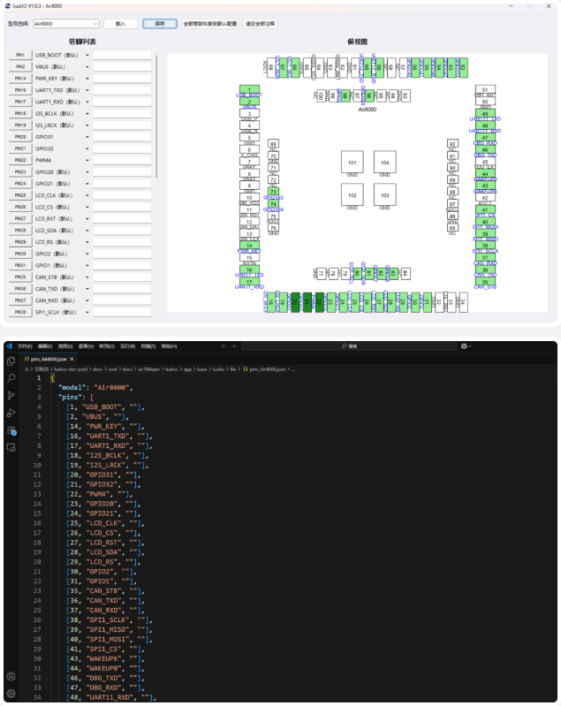This screenshot has width=561, height=706.
Task: Expand the LCD_CLK function dropdown
Action: (87, 195)
